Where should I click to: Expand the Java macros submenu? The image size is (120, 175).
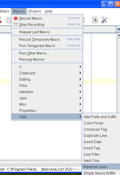47,98
